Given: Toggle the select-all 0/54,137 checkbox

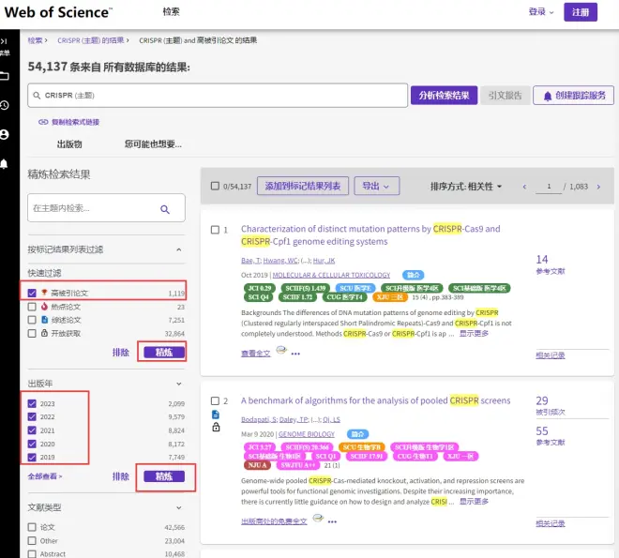Looking at the screenshot, I should tap(215, 186).
